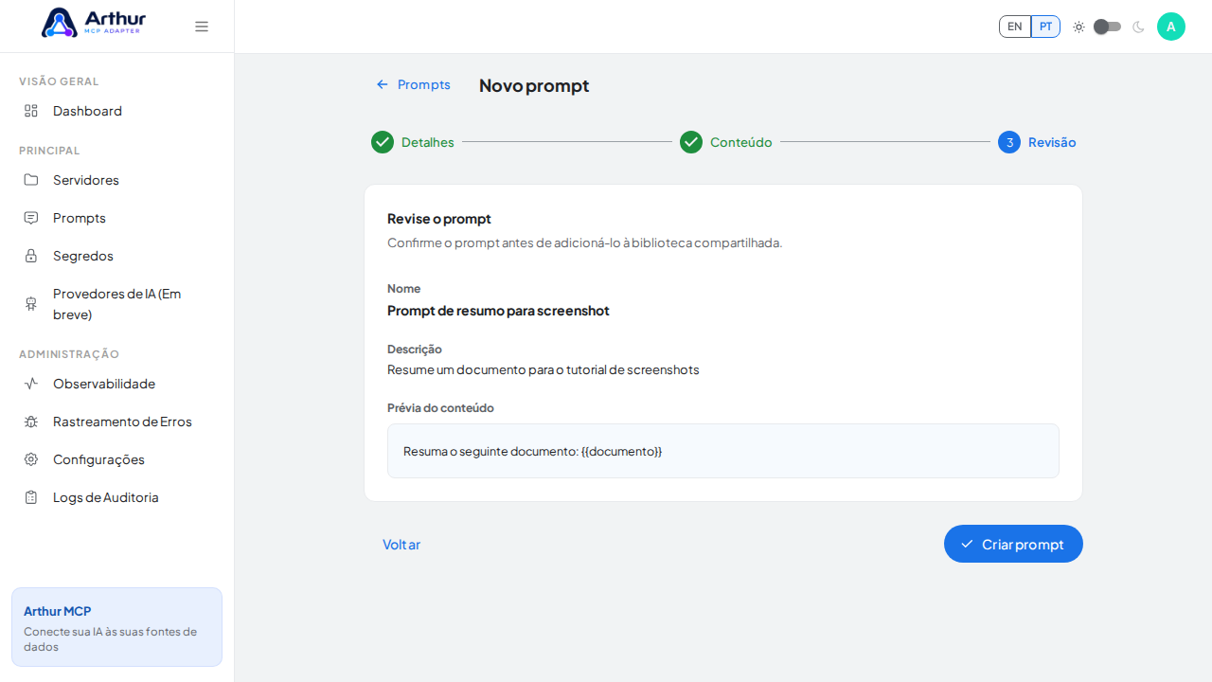Open user avatar menu labeled A
The height and width of the screenshot is (682, 1212).
pos(1171,27)
